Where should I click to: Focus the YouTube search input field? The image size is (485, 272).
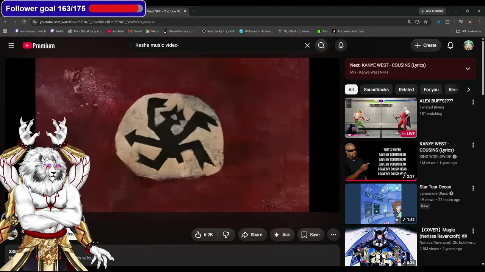coord(218,45)
